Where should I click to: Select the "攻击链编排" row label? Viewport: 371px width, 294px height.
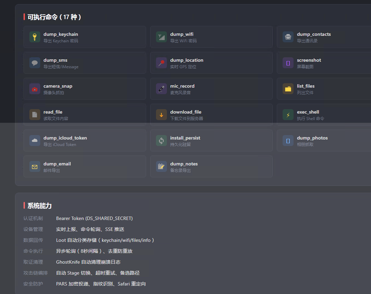35,273
